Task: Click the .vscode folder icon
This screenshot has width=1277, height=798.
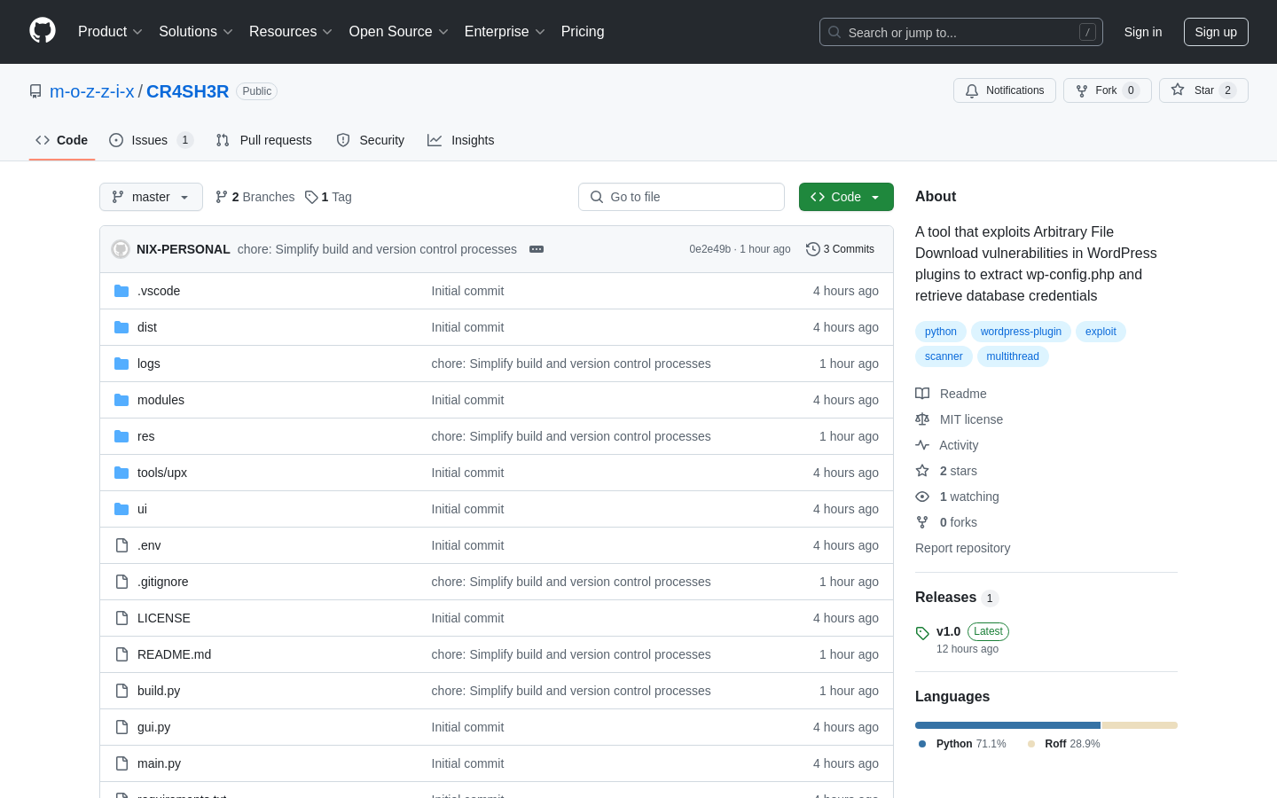Action: pyautogui.click(x=121, y=291)
